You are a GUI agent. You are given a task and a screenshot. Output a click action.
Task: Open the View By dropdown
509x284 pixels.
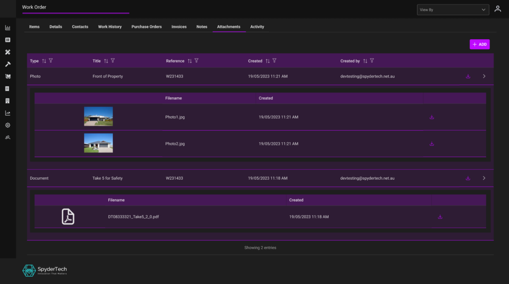pos(452,9)
